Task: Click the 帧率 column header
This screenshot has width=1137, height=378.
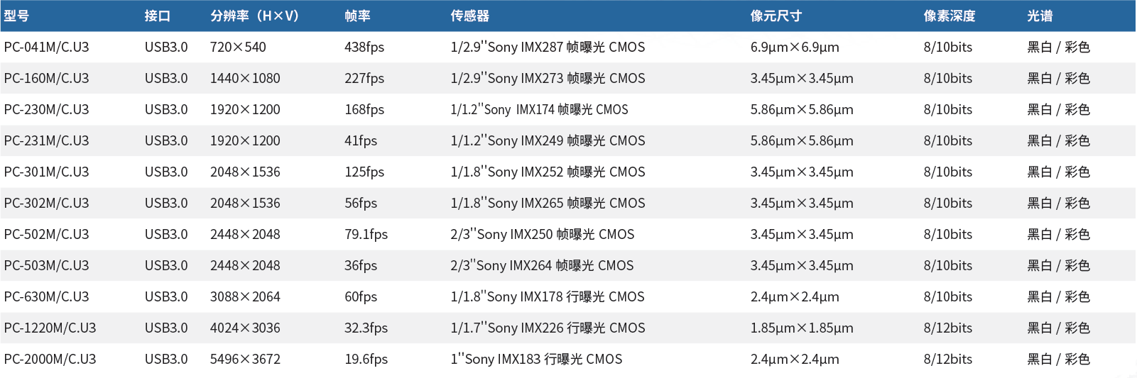Action: click(357, 16)
